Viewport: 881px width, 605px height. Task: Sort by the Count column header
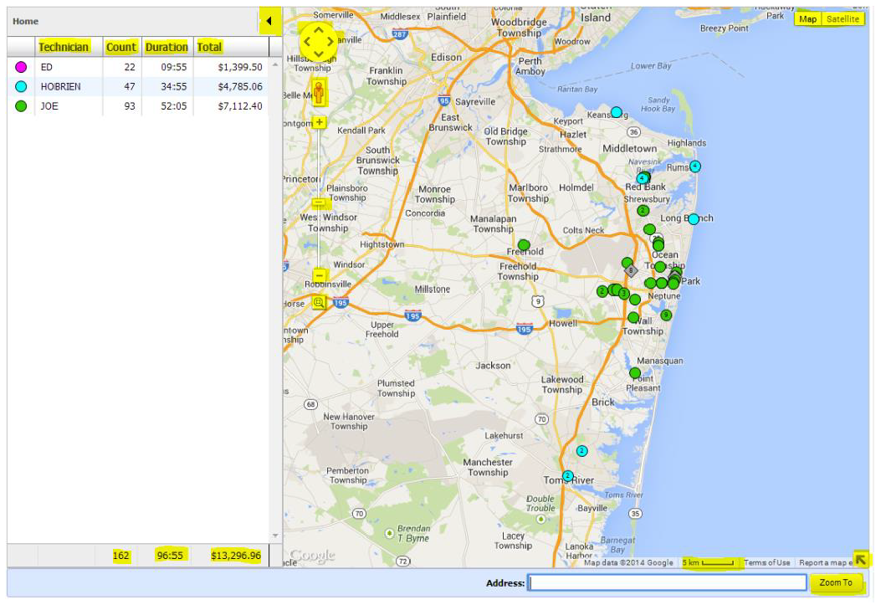point(121,47)
